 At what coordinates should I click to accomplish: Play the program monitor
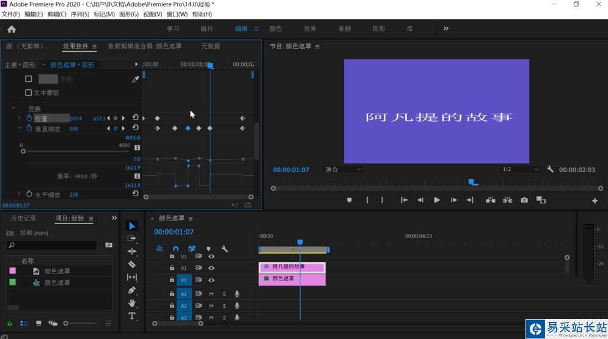[437, 200]
